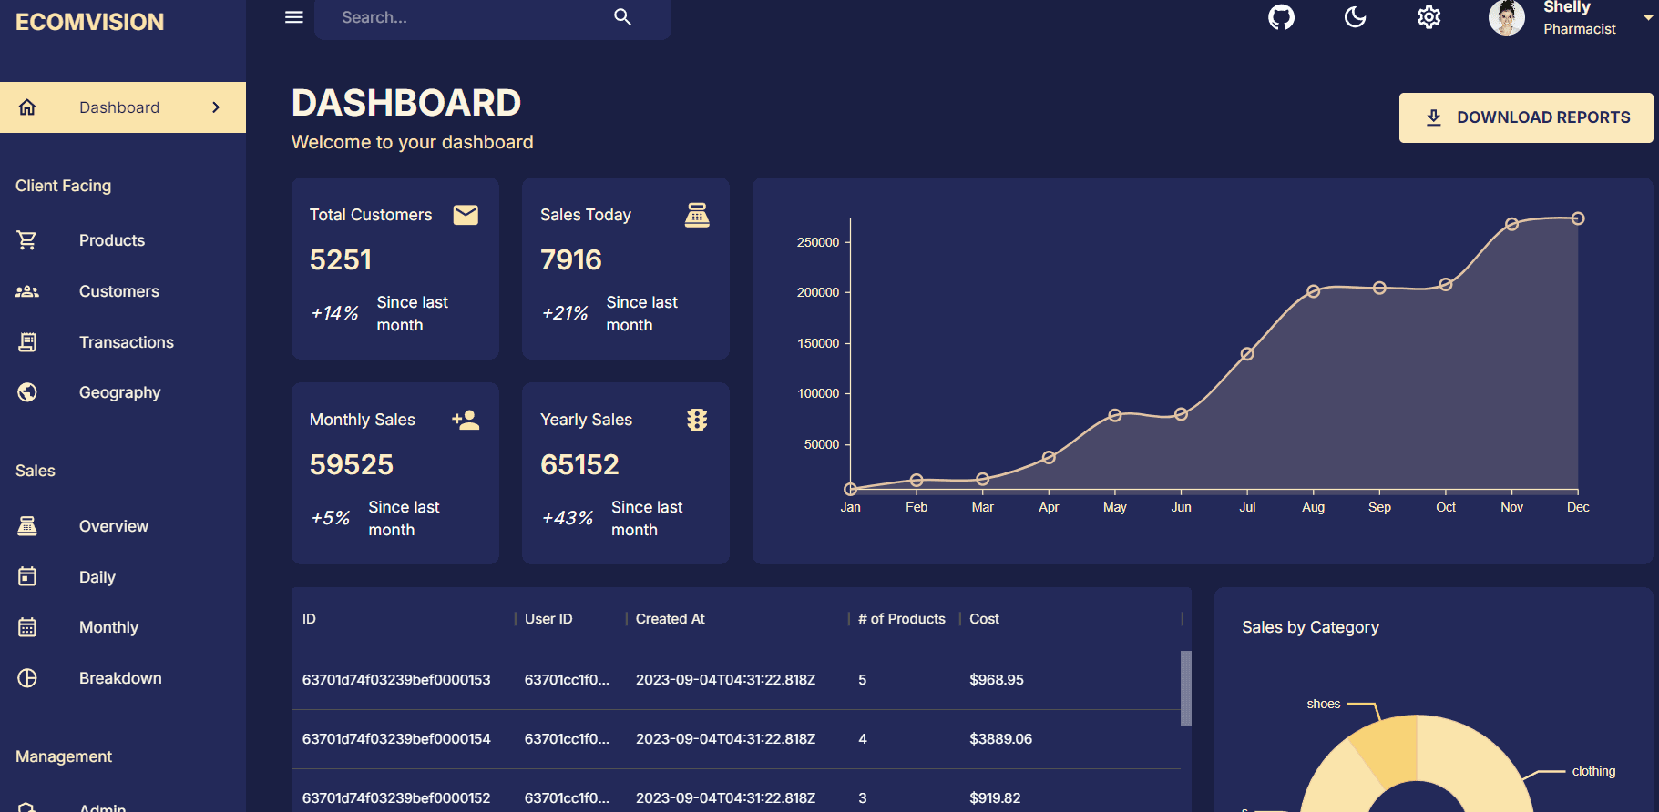The image size is (1659, 812).
Task: Expand the Shelly user profile dropdown arrow
Action: point(1647,17)
